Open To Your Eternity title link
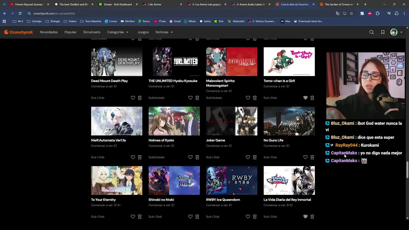Screen dimensions: 409x230 click(103, 200)
